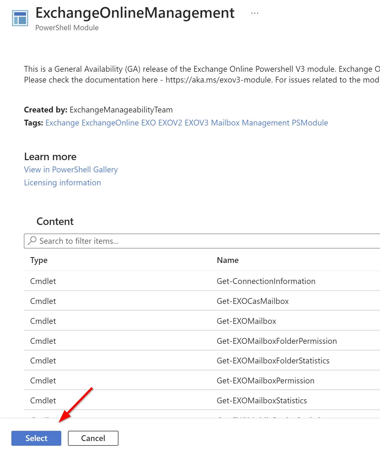Screen dimensions: 380x456
Task: Select Get-EXOCasMailbox cmdlet name
Action: point(253,301)
